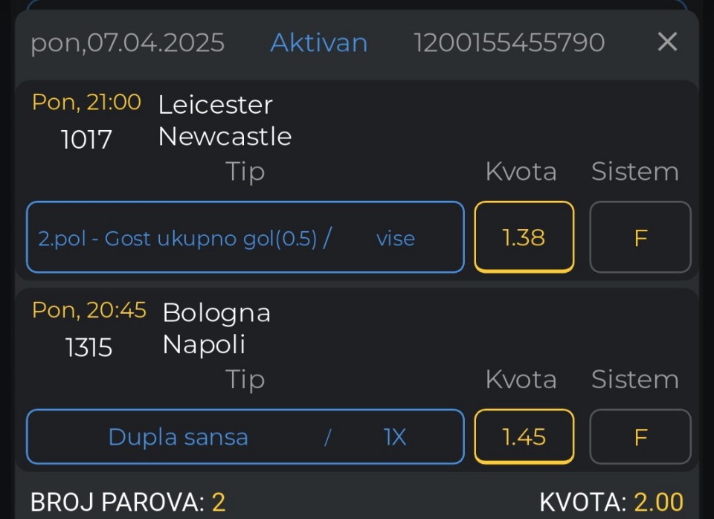Image resolution: width=714 pixels, height=519 pixels.
Task: Click the Pon, 21:00 kickoff time
Action: tap(86, 103)
